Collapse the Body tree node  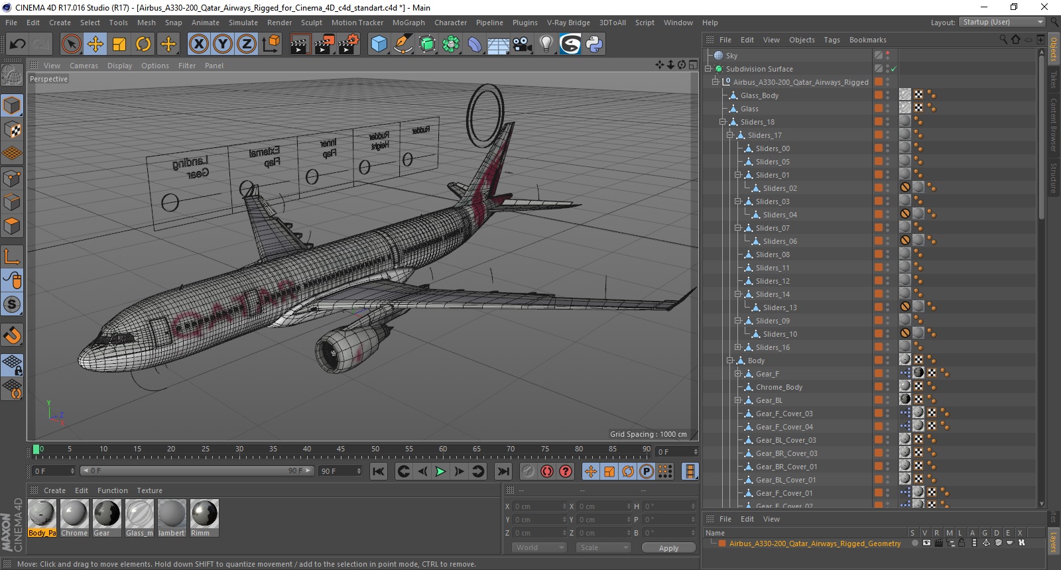[x=730, y=361]
